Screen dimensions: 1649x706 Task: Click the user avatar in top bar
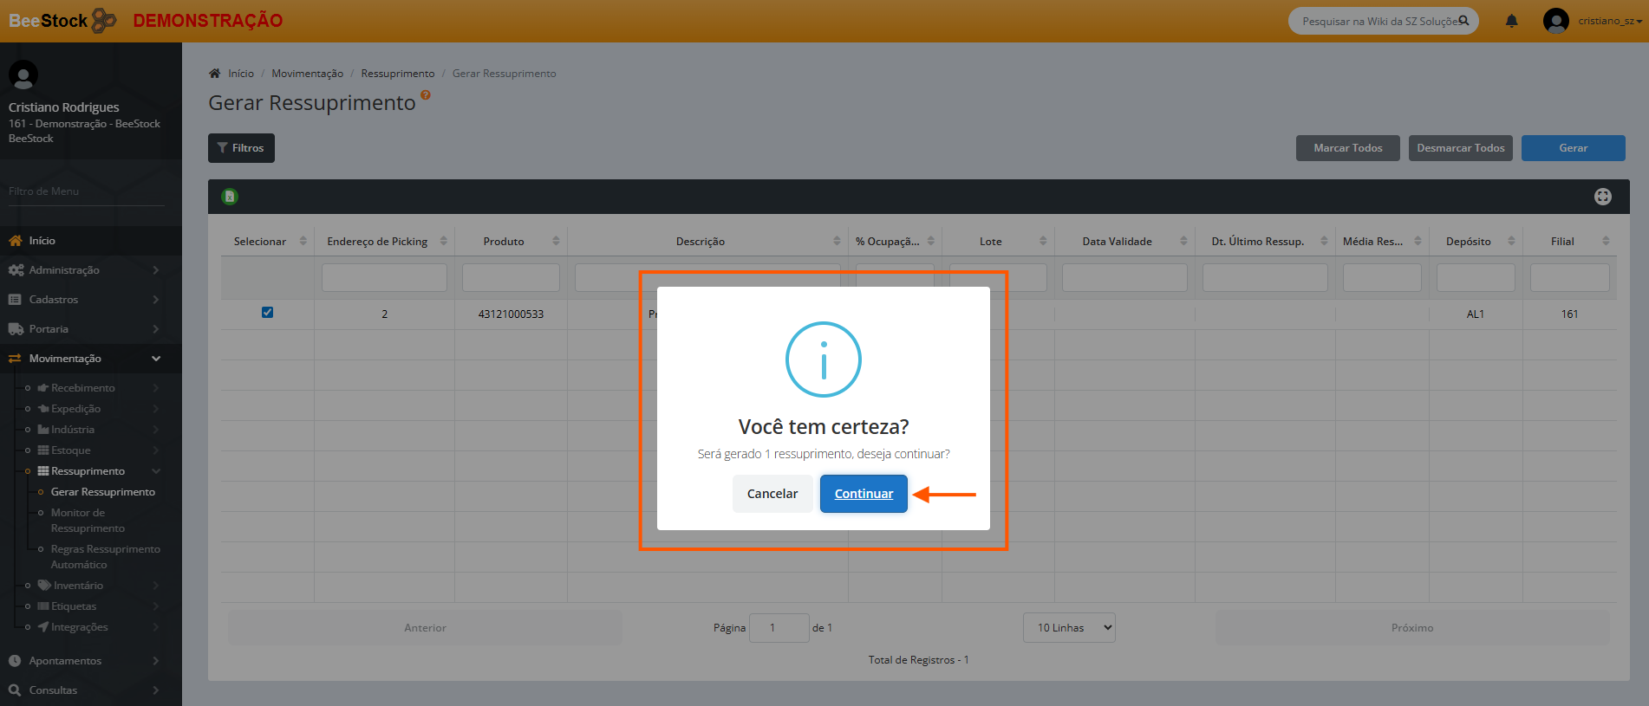(x=1555, y=21)
